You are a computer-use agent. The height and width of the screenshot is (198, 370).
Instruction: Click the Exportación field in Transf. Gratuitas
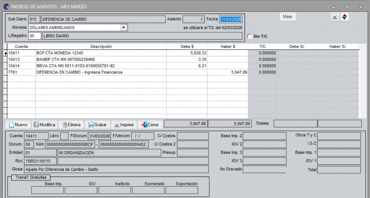(x=182, y=190)
